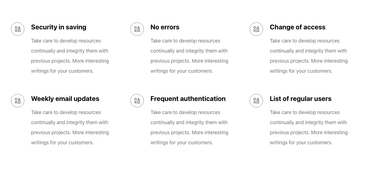Click the Weekly email updates icon

[18, 101]
